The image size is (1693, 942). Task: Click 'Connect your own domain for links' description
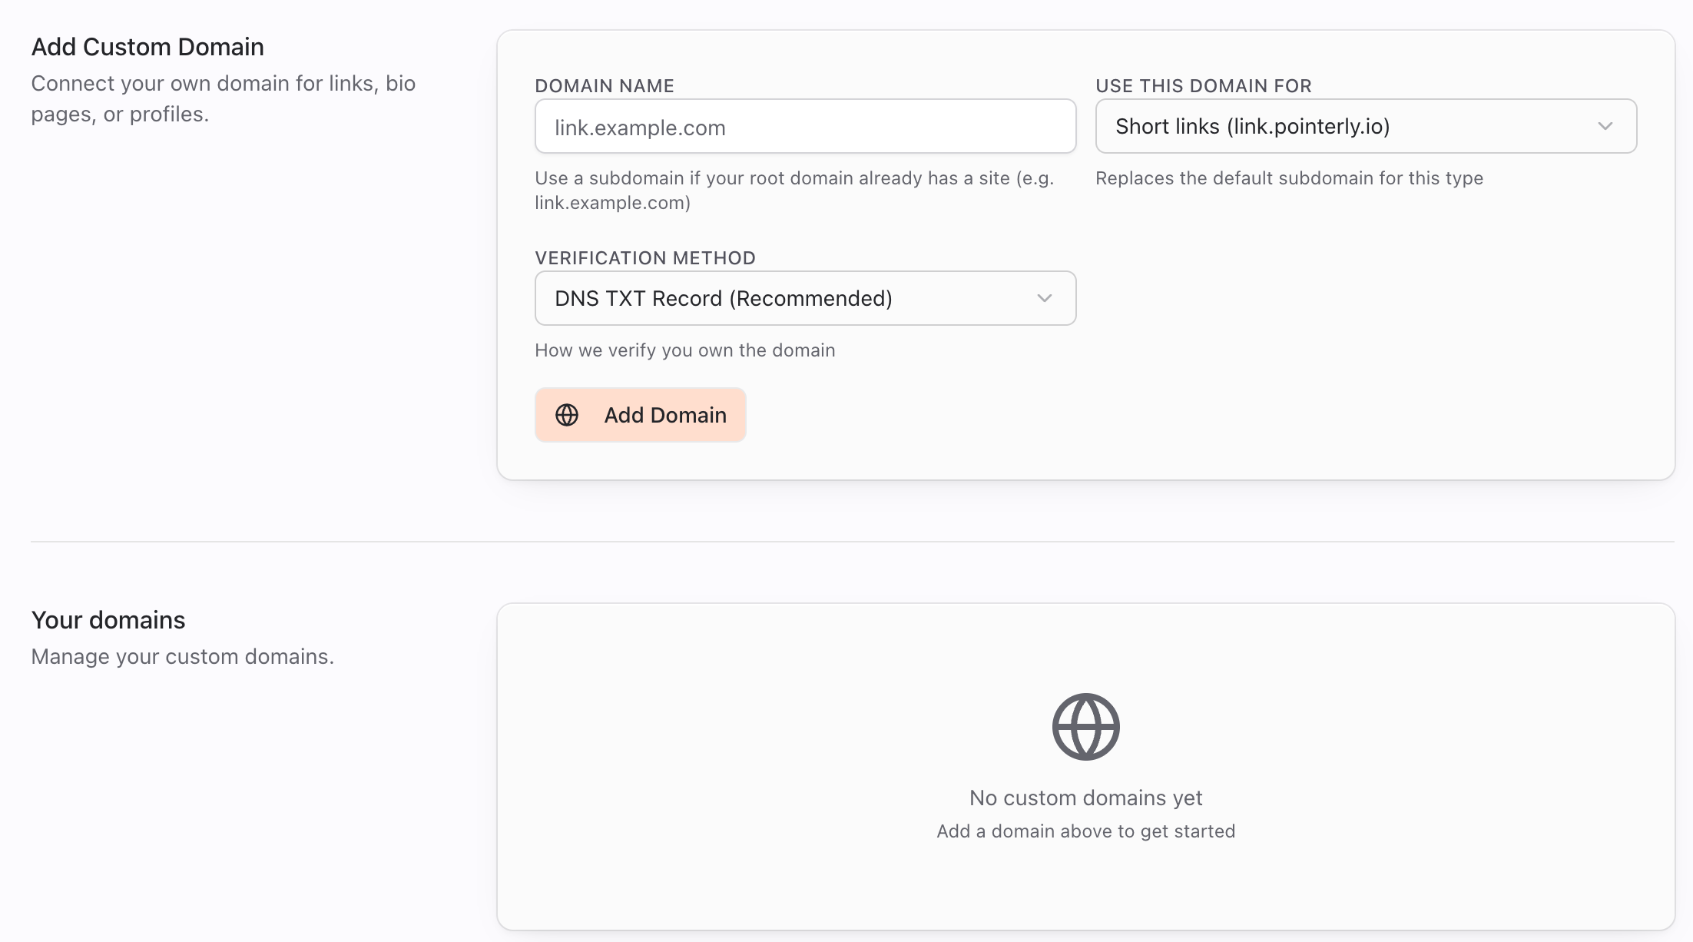pyautogui.click(x=224, y=98)
